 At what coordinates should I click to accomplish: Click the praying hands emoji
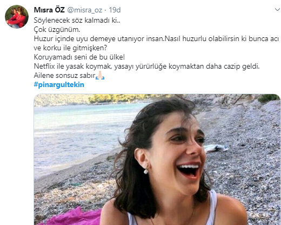[x=100, y=75]
